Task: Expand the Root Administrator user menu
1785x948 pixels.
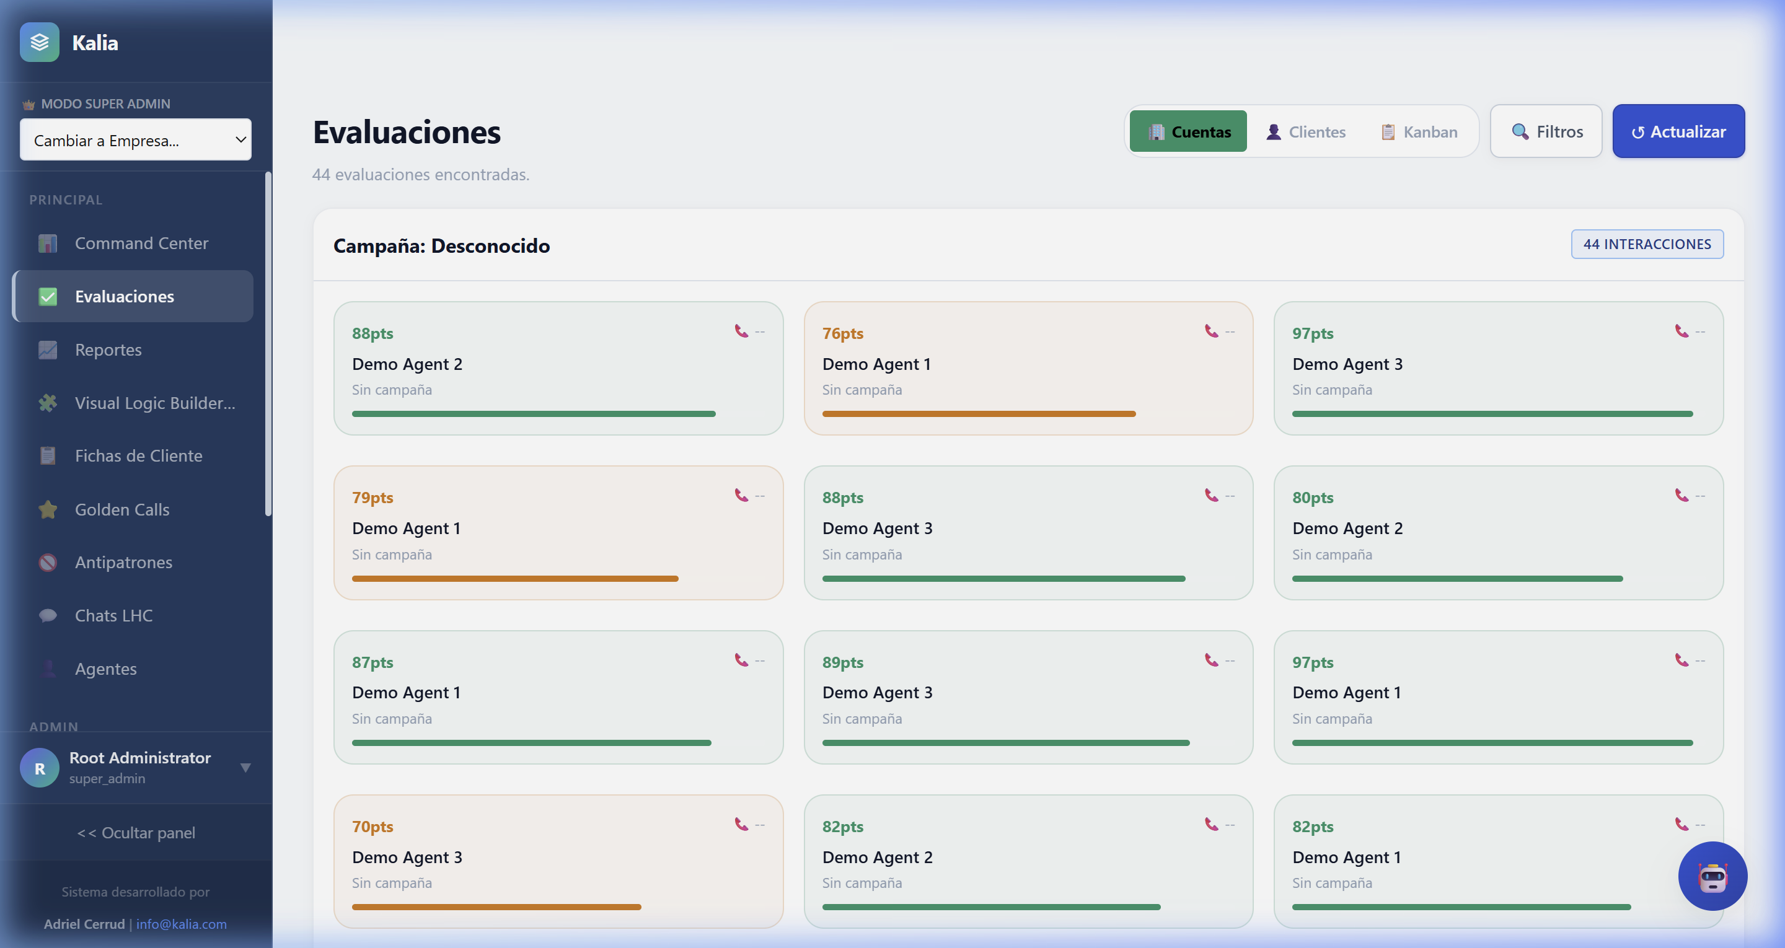Action: pyautogui.click(x=245, y=767)
